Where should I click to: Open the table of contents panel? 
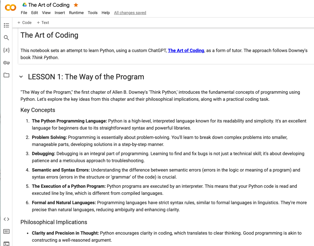pyautogui.click(x=6, y=25)
